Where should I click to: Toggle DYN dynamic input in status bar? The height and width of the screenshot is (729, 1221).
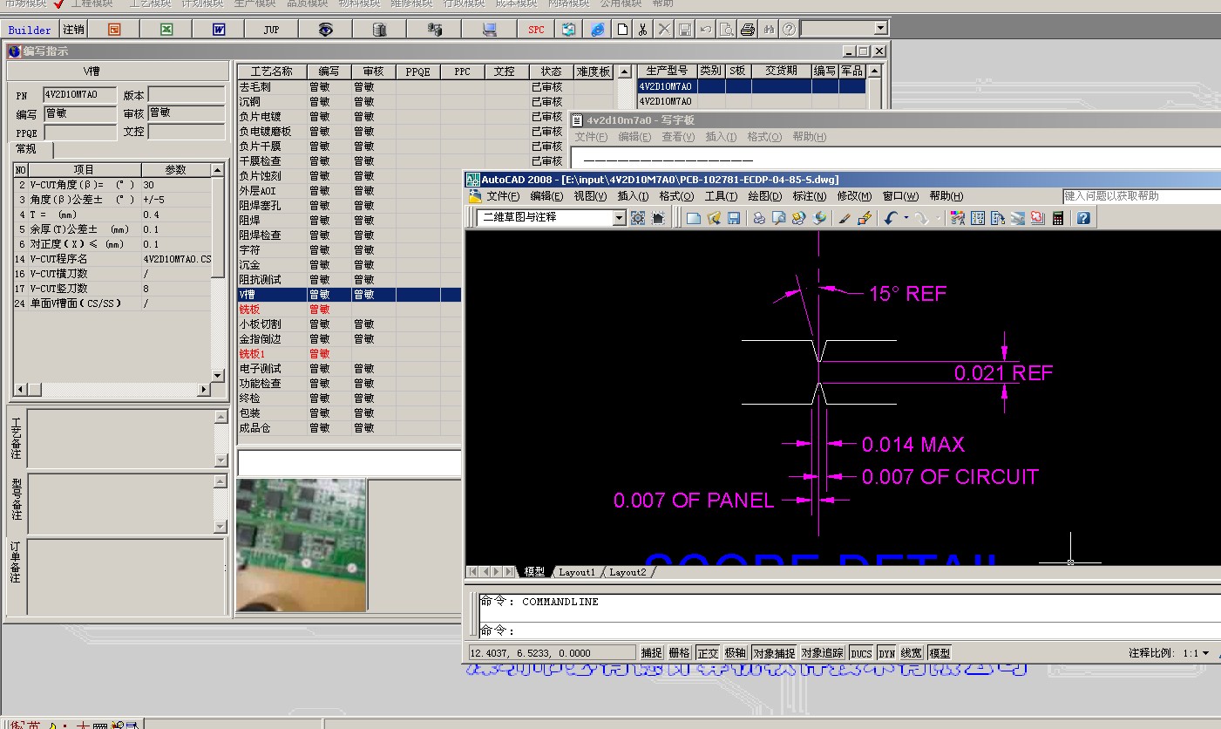(x=886, y=653)
